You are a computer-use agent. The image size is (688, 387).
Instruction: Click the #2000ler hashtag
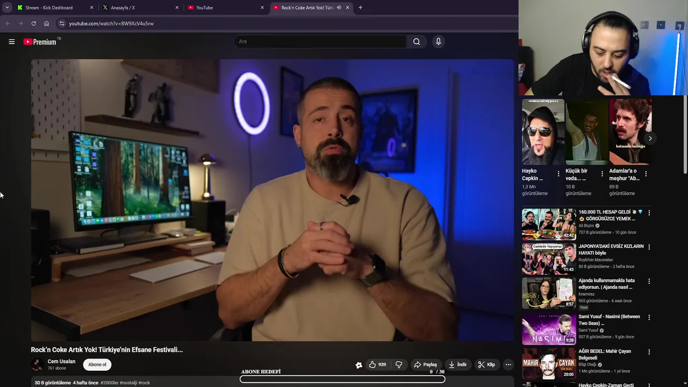coord(109,383)
